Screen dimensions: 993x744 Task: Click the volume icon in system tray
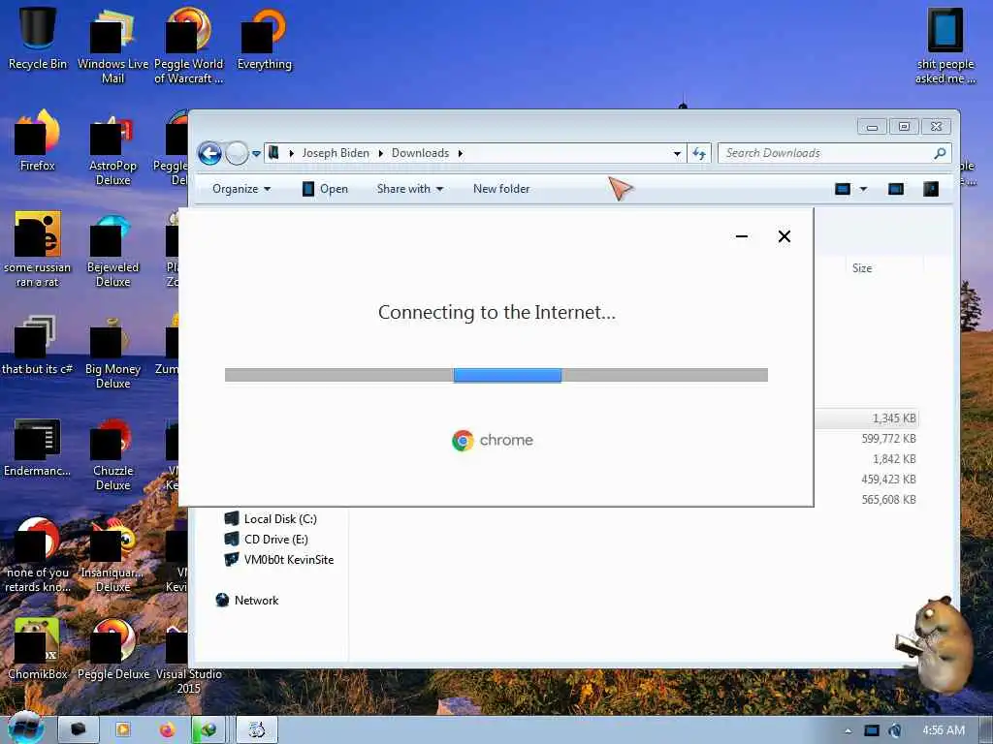895,730
